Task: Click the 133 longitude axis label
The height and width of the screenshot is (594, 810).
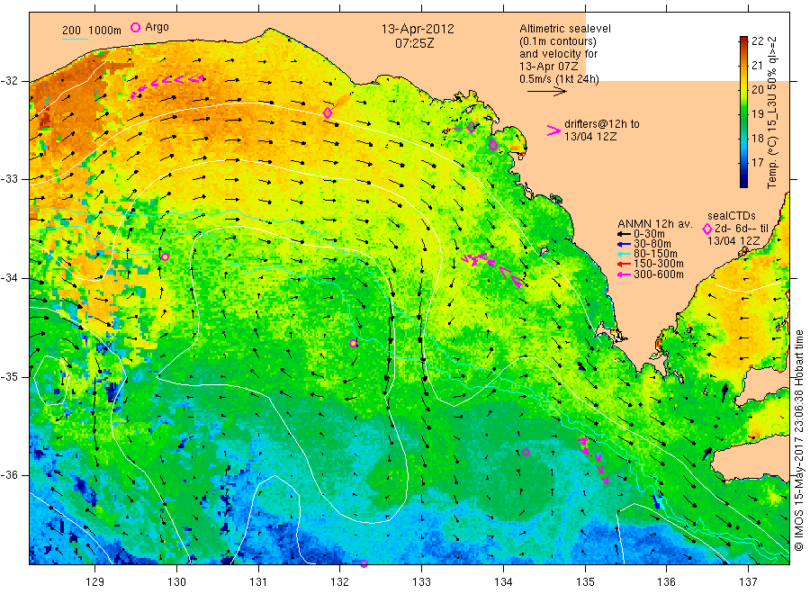Action: (421, 581)
